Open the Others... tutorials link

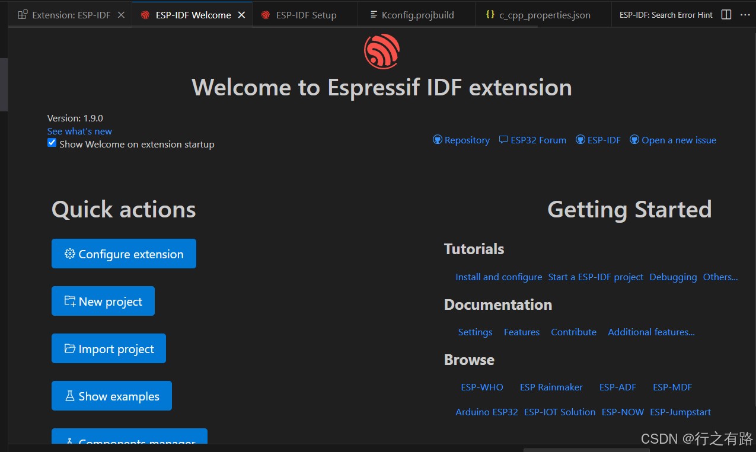point(720,277)
